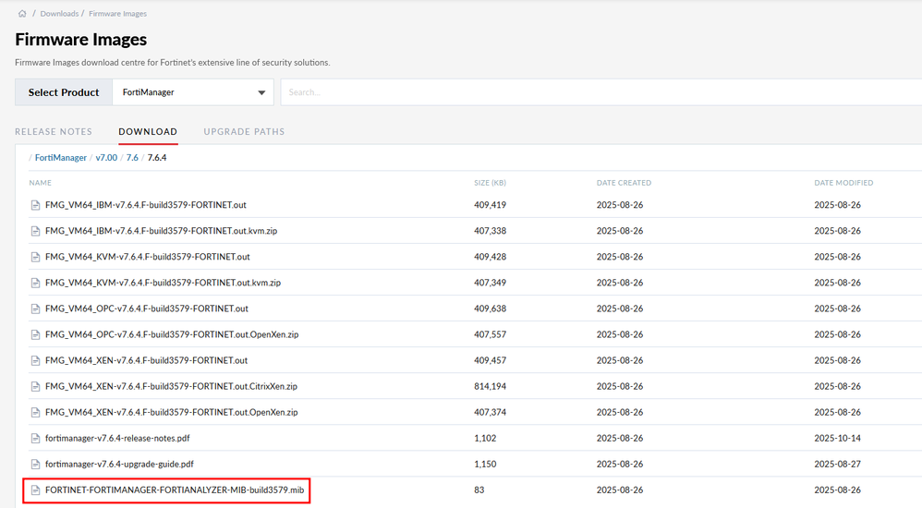
Task: Click file icon for release-notes.pdf
Action: (x=35, y=438)
